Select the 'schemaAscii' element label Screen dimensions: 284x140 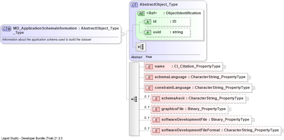[173, 98]
